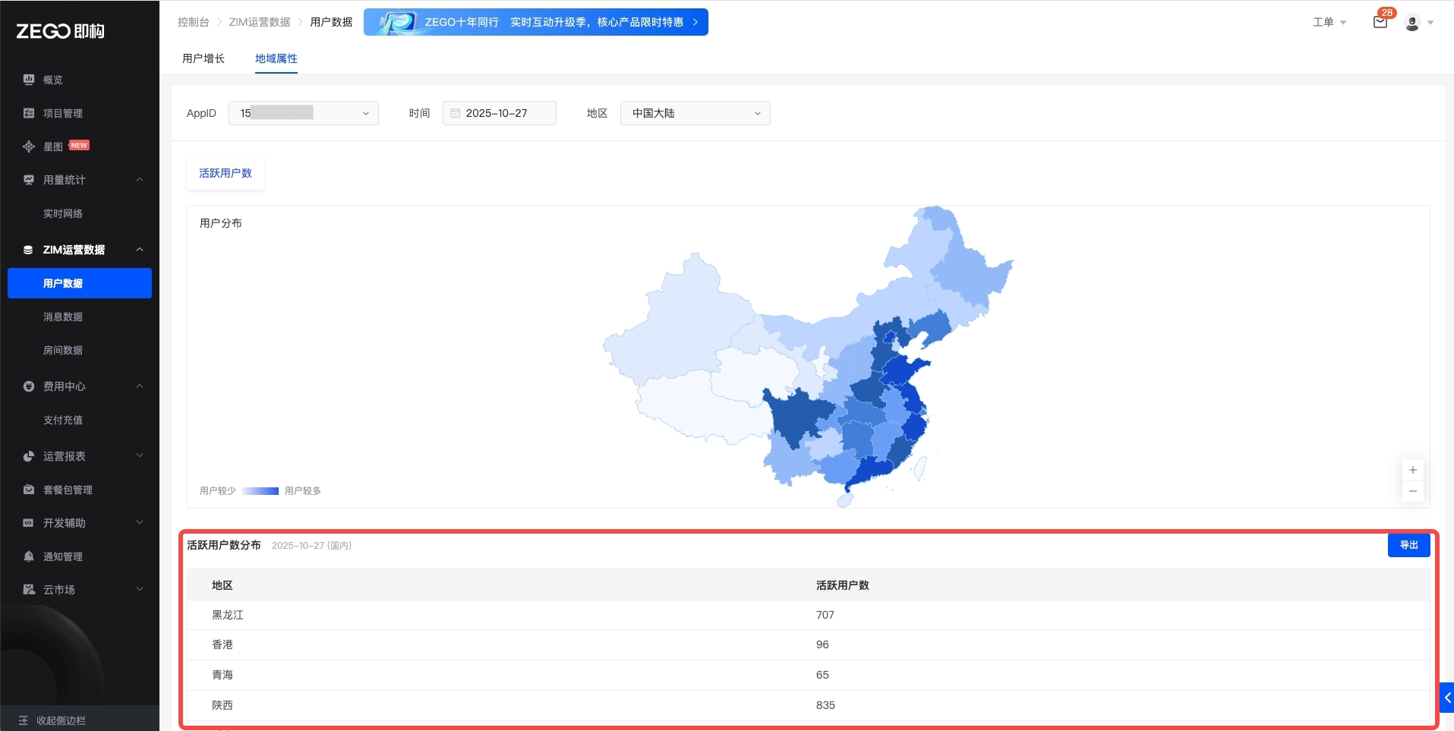Open the 地区 中国大陆 dropdown
Screen dimensions: 1454x731
tap(695, 113)
